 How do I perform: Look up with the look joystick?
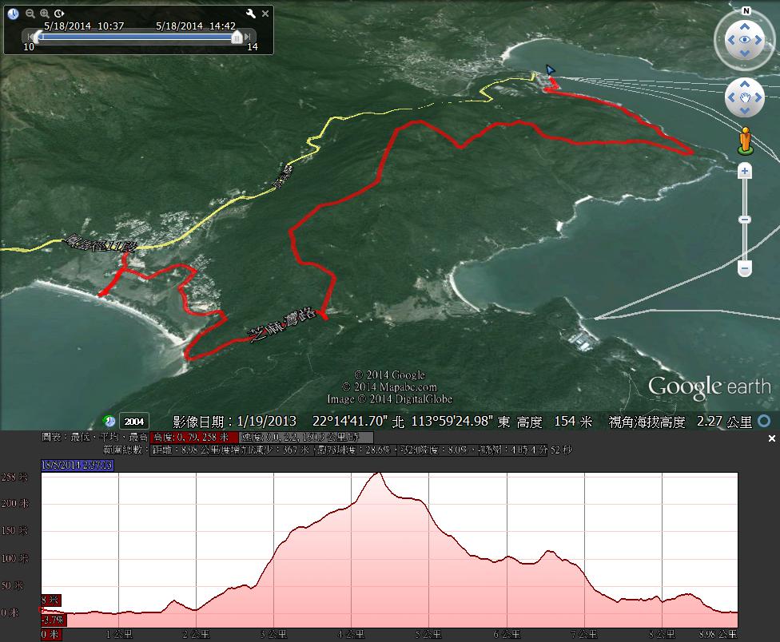click(745, 26)
